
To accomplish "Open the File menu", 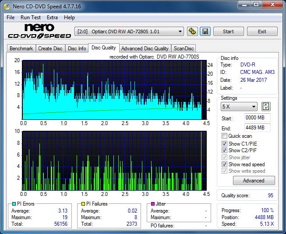I will (11, 17).
